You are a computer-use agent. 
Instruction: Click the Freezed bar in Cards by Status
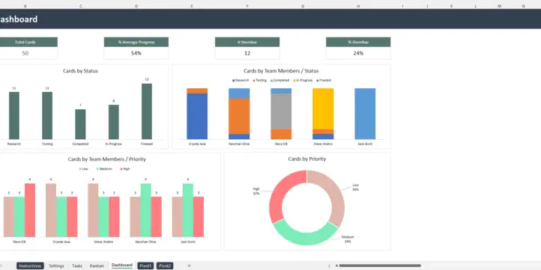(147, 111)
